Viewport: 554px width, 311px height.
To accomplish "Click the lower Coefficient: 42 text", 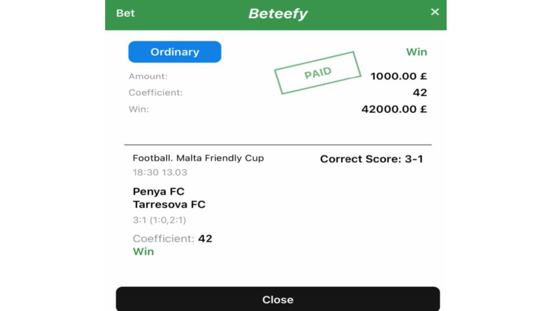I will [x=173, y=238].
